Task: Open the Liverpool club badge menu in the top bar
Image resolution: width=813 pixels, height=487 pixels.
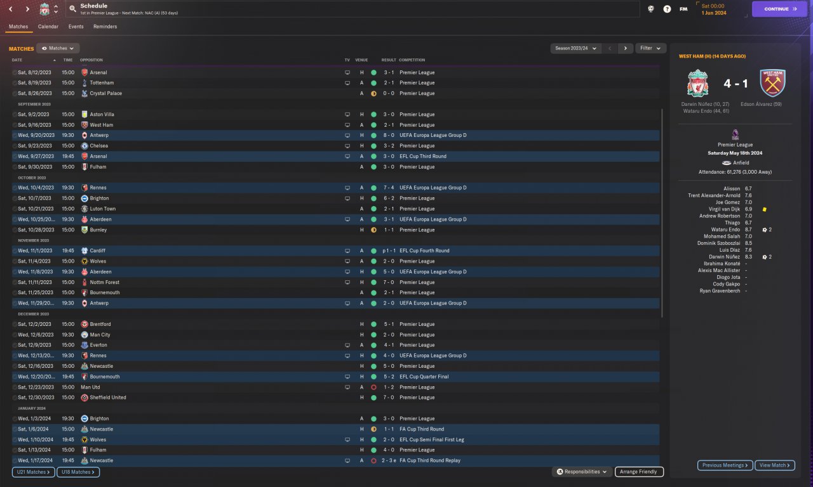Action: click(x=44, y=10)
